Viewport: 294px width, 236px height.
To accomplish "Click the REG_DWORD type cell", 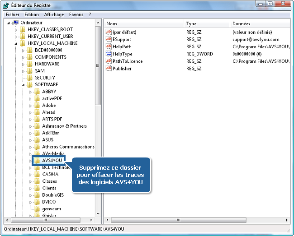I will (x=199, y=54).
